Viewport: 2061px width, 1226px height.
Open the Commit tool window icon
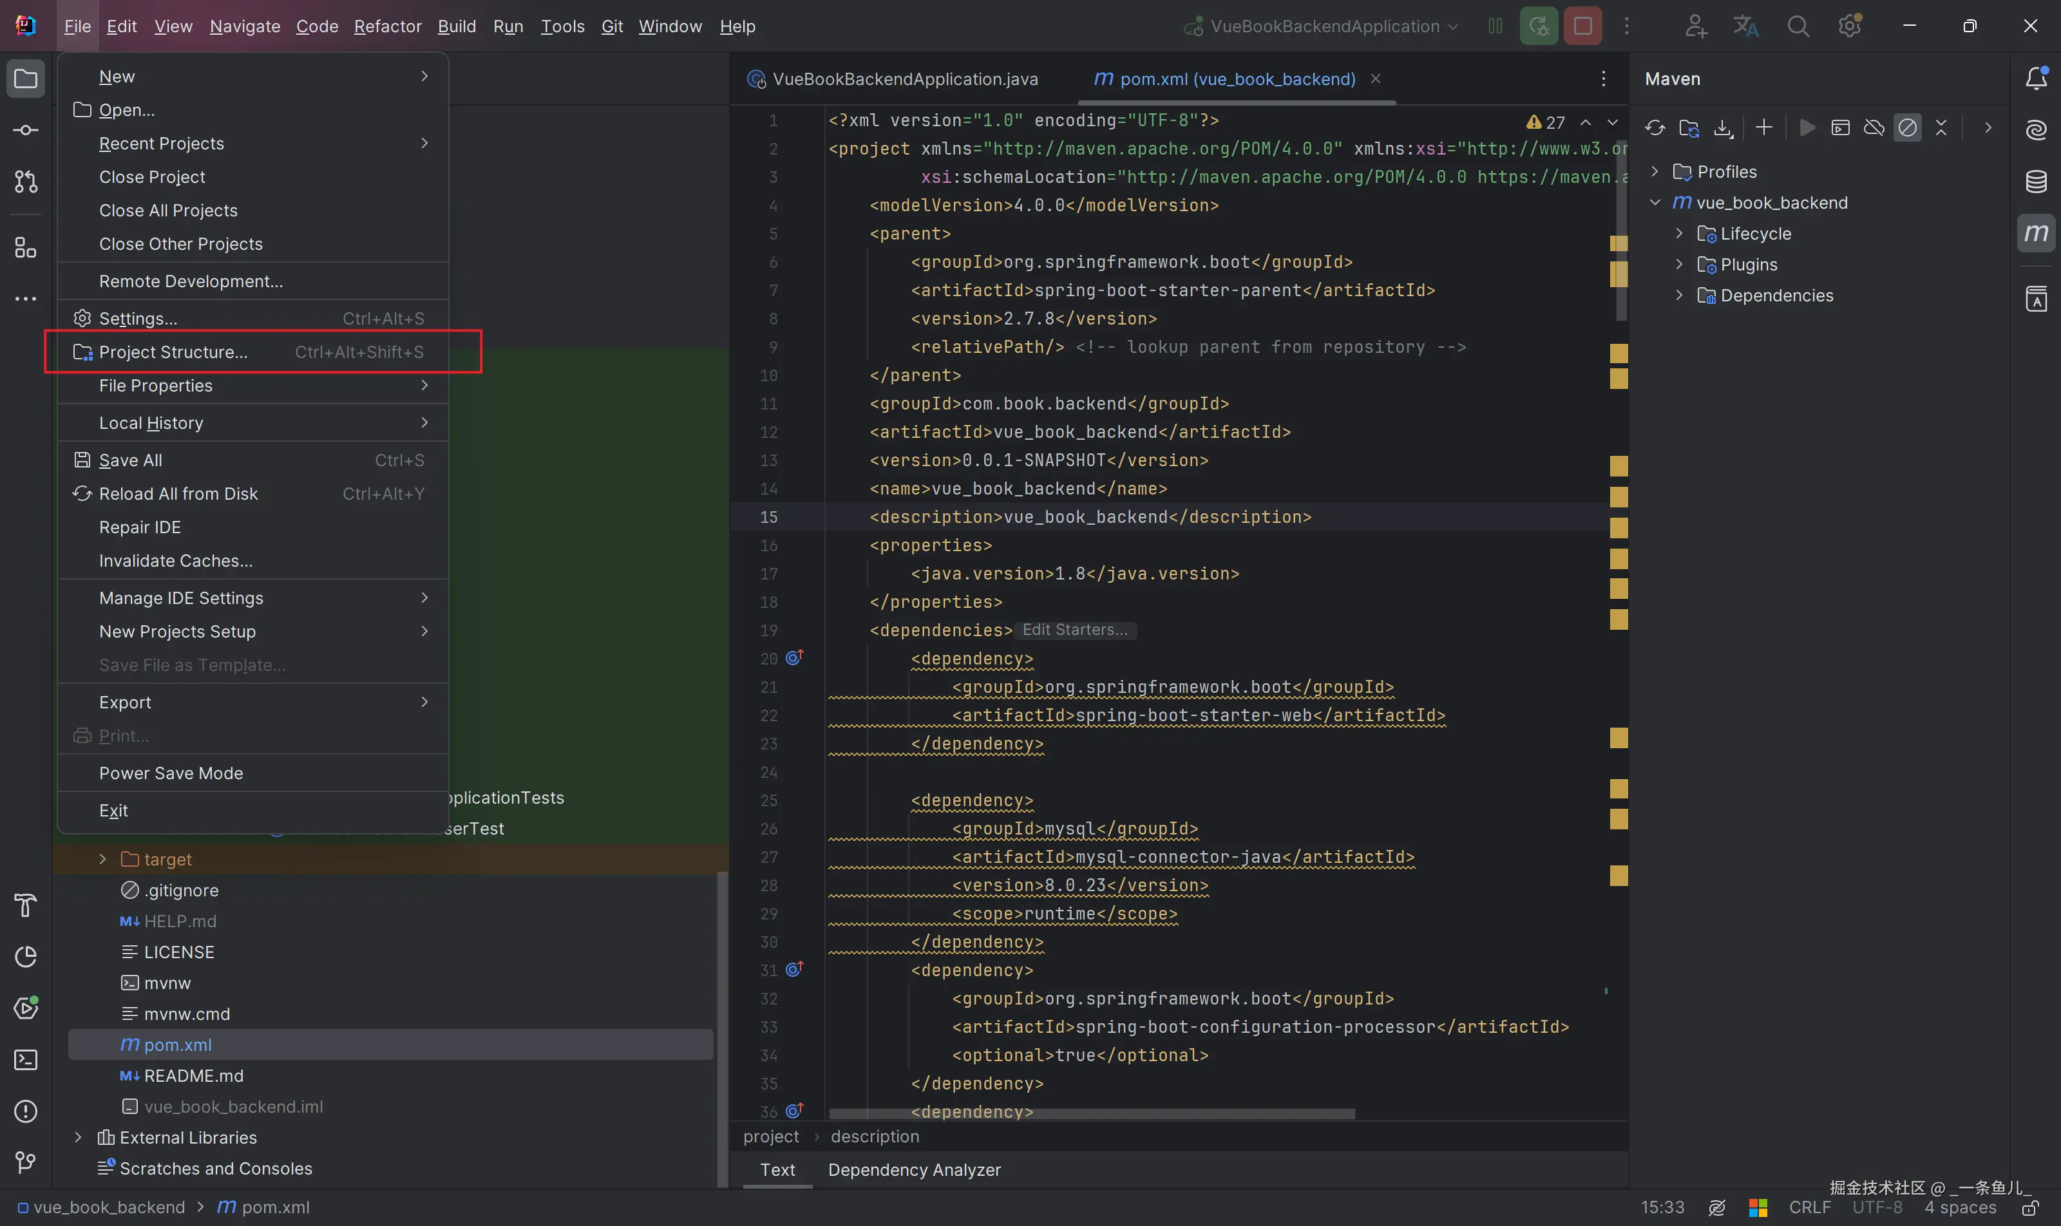coord(26,131)
